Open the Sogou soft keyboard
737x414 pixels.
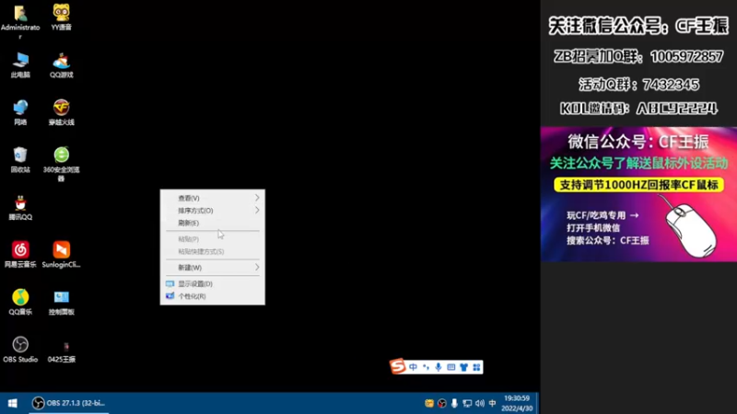tap(451, 367)
